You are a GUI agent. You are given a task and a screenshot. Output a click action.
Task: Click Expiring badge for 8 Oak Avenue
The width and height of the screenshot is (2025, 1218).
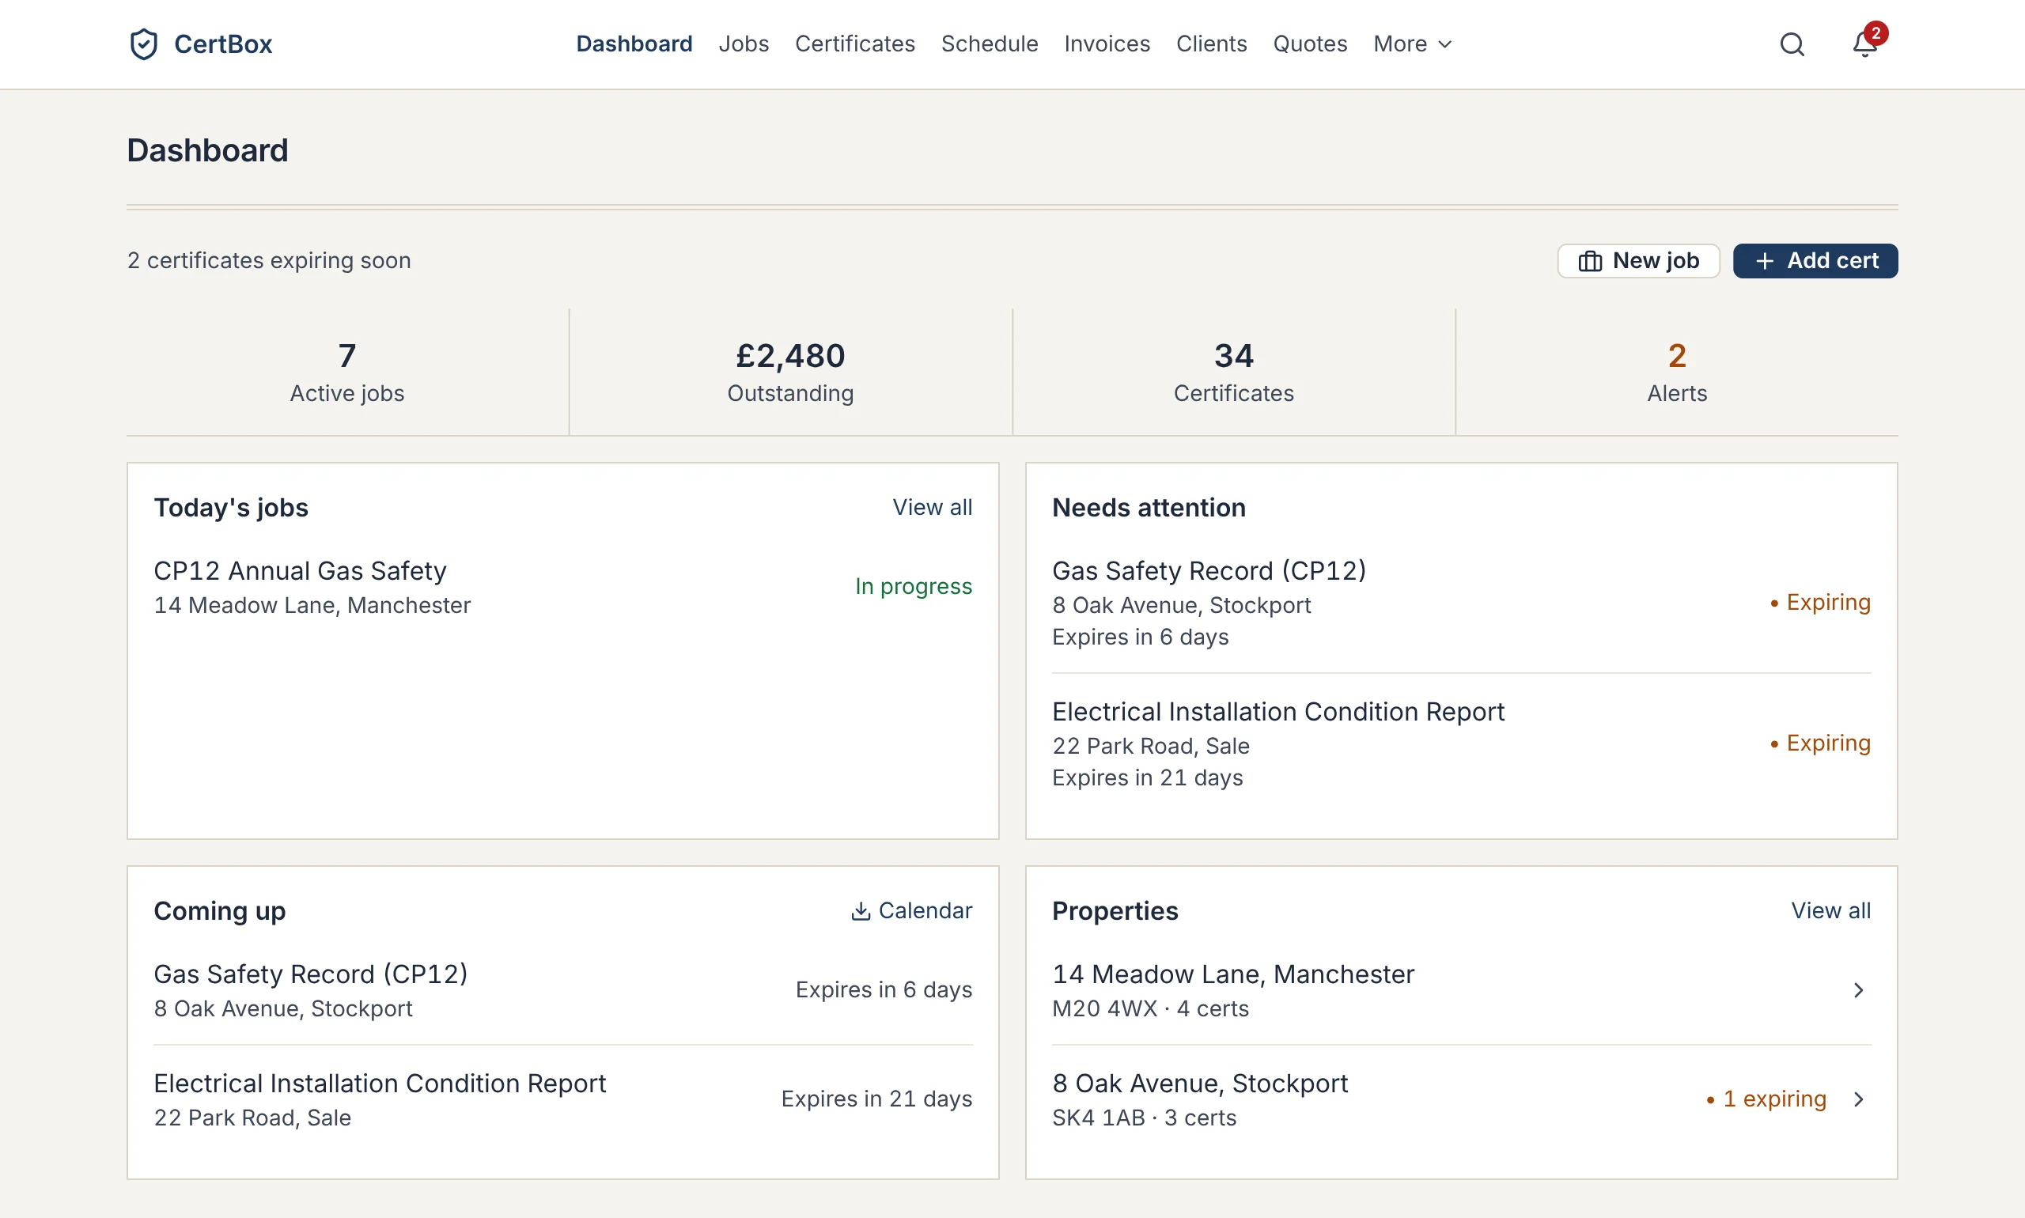1820,603
